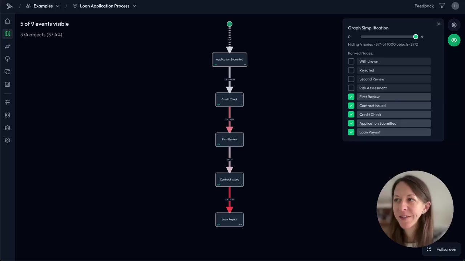This screenshot has width=465, height=261.
Task: Enable the Withdrawn ranked node checkbox
Action: coord(351,61)
